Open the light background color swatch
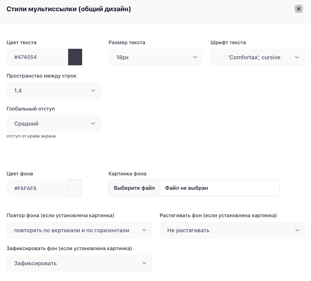311x281 pixels. (75, 188)
